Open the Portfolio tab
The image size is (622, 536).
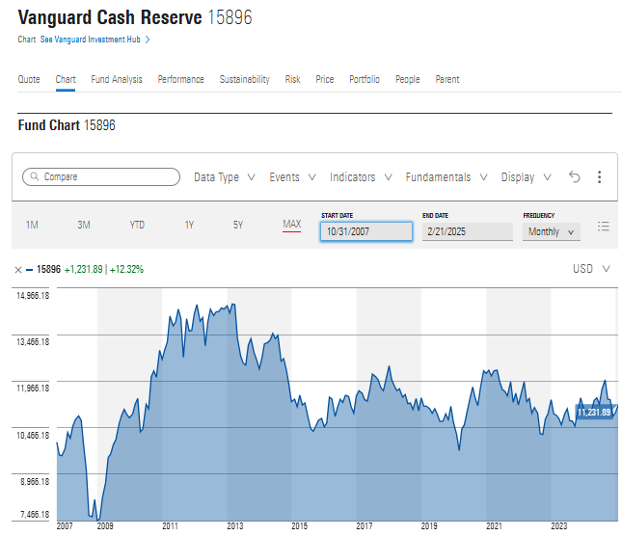[x=365, y=79]
